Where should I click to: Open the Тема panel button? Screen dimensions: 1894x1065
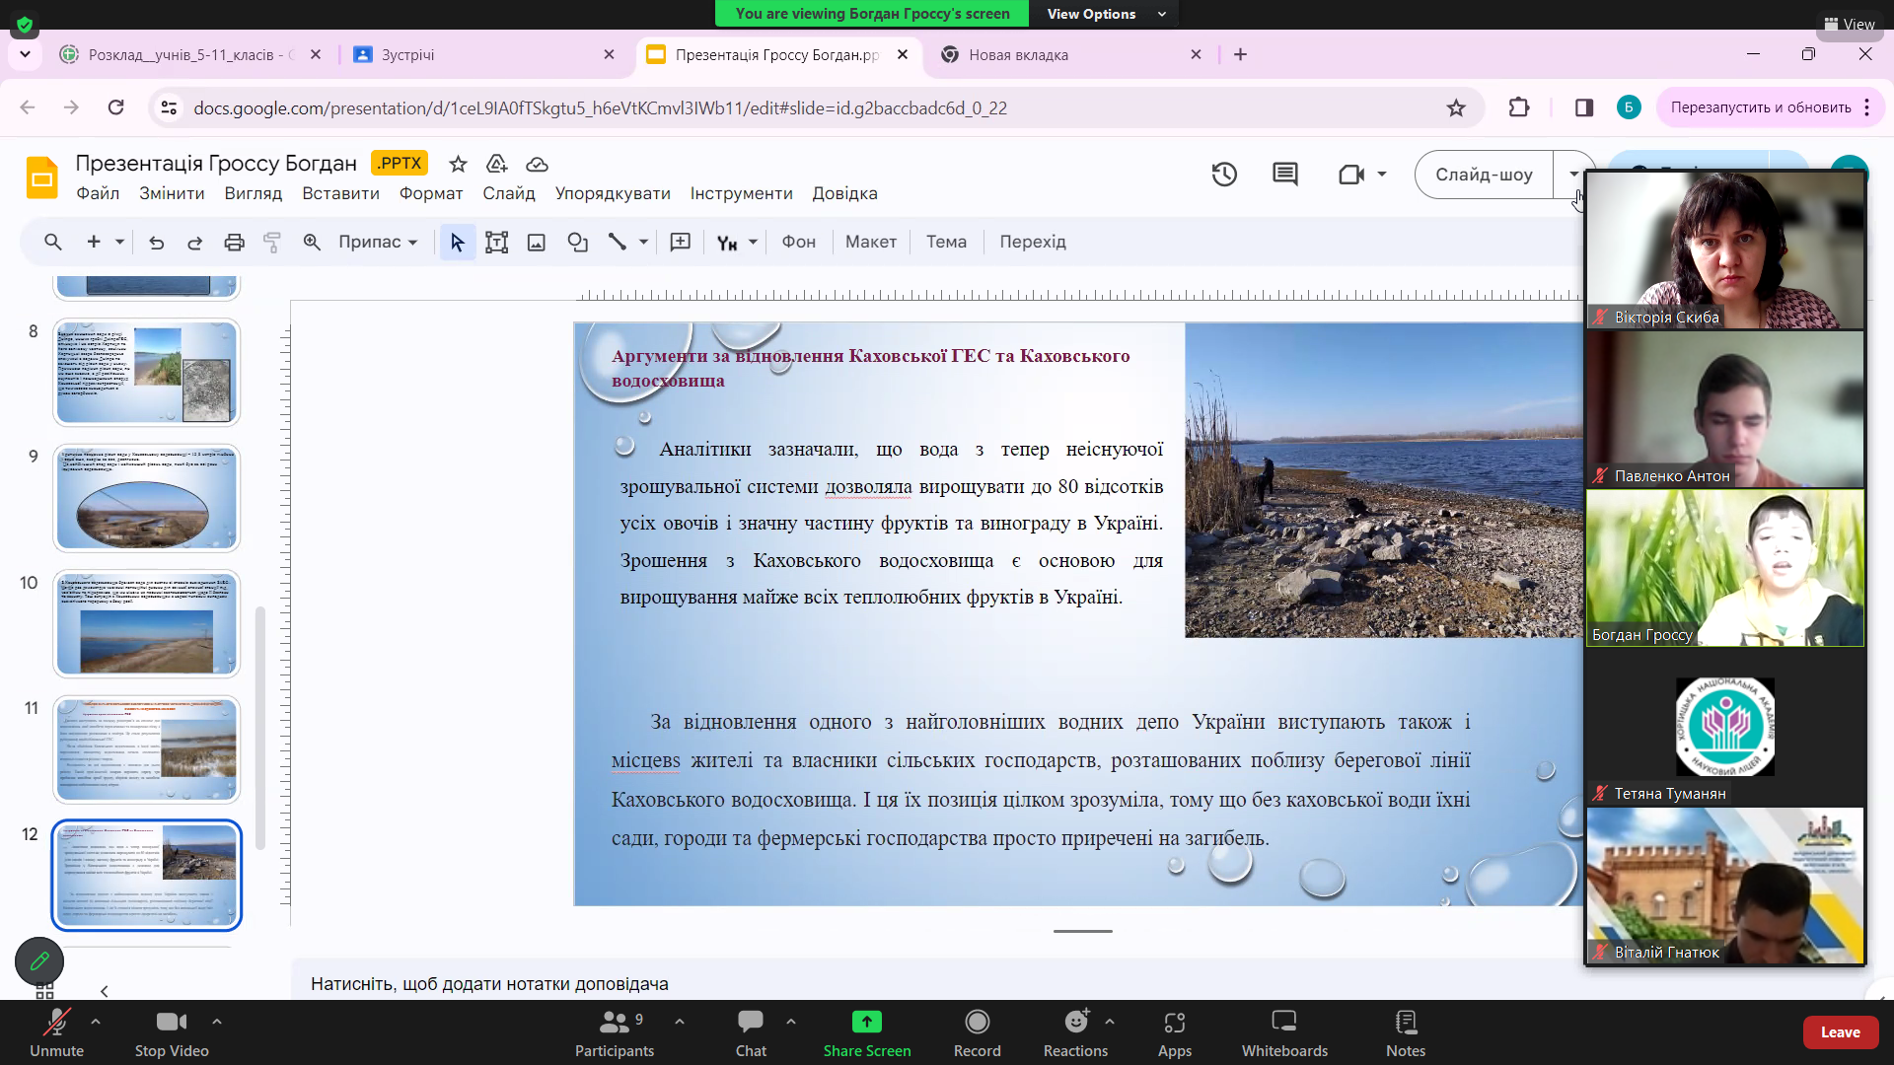[945, 242]
